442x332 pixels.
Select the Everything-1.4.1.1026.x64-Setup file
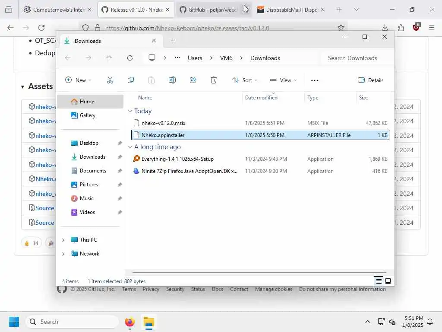pyautogui.click(x=260, y=159)
